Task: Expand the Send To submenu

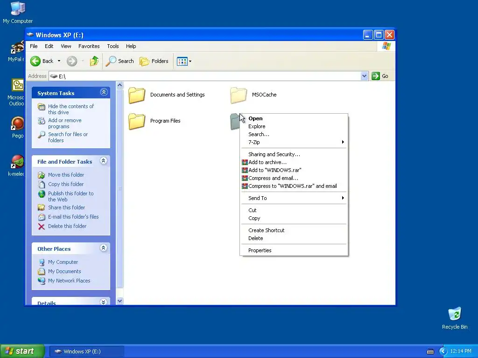Action: point(294,198)
